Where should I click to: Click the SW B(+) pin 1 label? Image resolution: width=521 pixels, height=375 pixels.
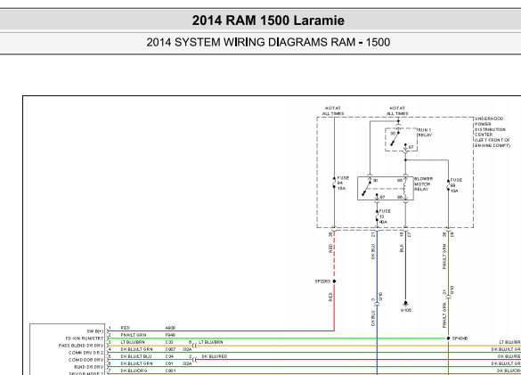pyautogui.click(x=95, y=331)
